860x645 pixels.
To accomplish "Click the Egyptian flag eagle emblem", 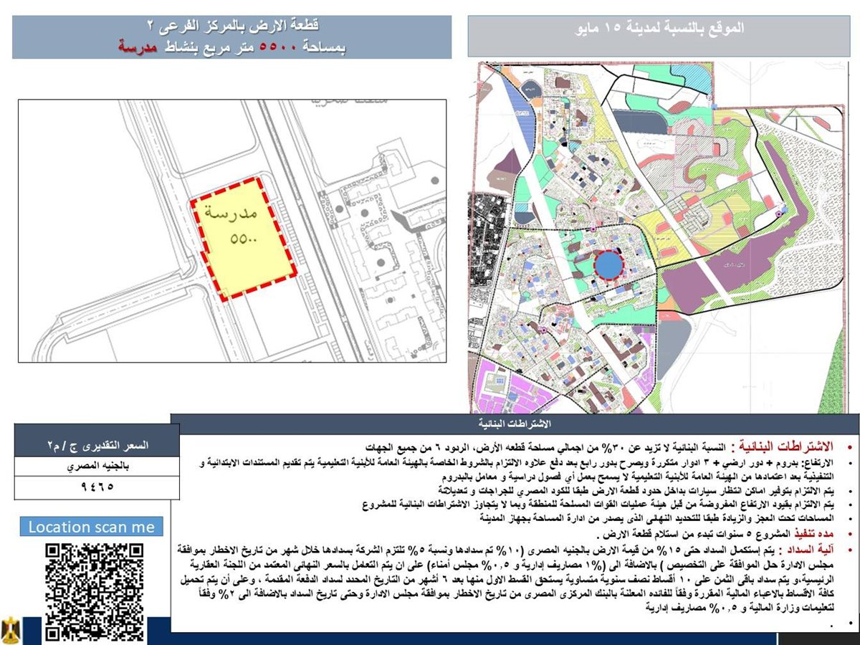I will coord(11,629).
